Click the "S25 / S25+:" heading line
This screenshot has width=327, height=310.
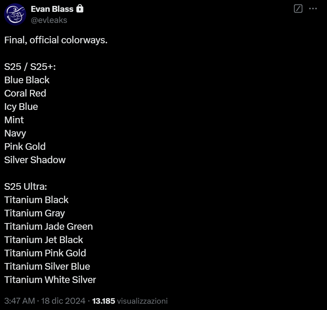pyautogui.click(x=30, y=67)
